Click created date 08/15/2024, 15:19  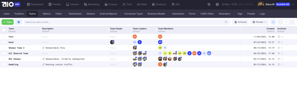pos(264,48)
